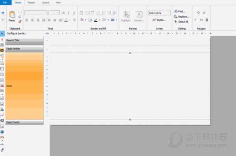236x156 pixels.
Task: Toggle underline text formatting
Action: tap(74, 13)
